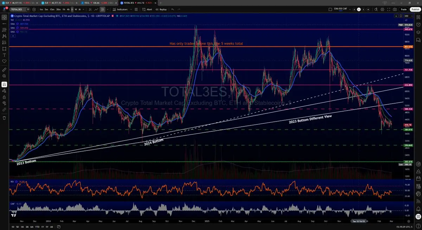Create an Alert

tap(147, 10)
